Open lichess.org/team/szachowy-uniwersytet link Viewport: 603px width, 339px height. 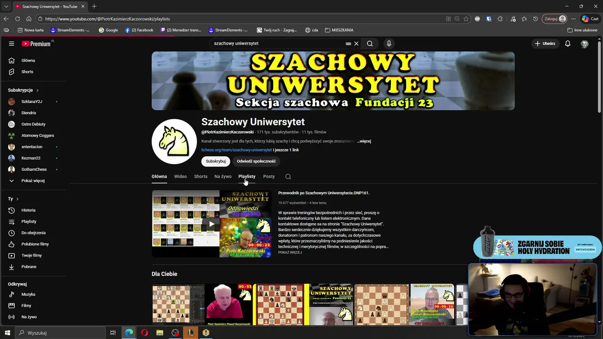tap(236, 150)
